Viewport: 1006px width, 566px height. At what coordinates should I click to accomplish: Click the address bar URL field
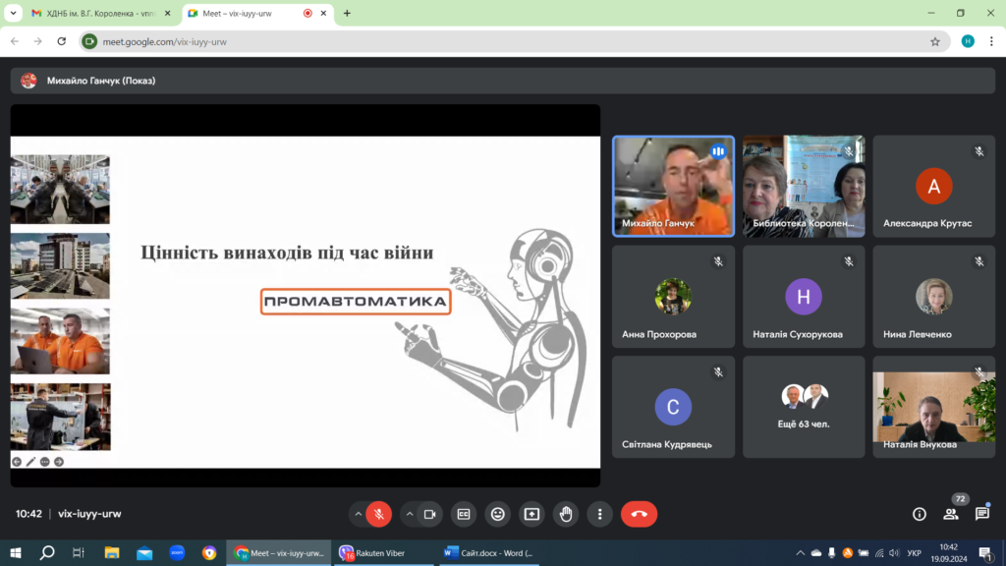513,41
